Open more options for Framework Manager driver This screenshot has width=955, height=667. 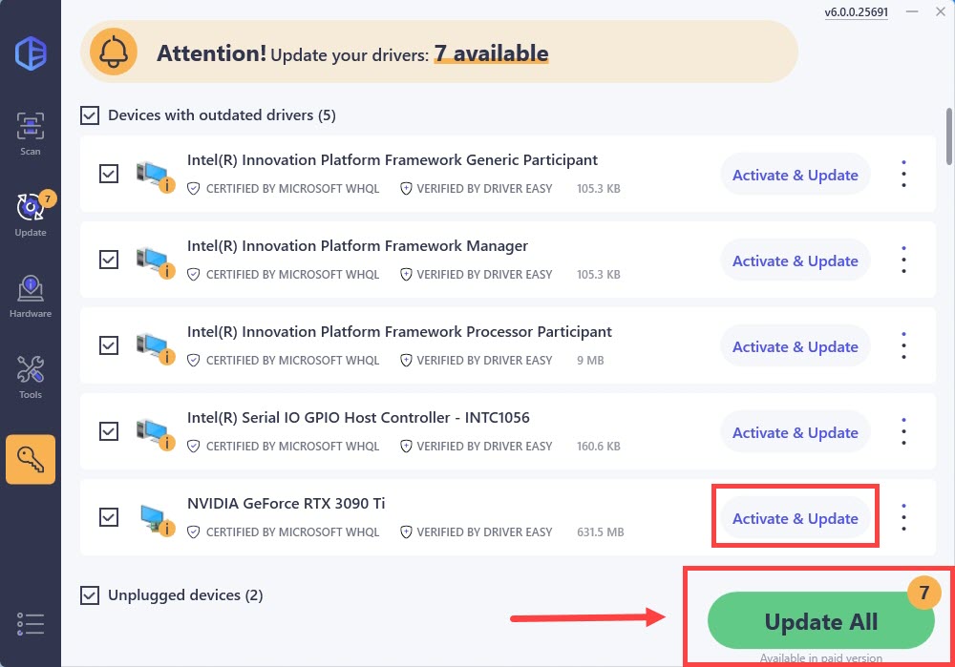[903, 261]
